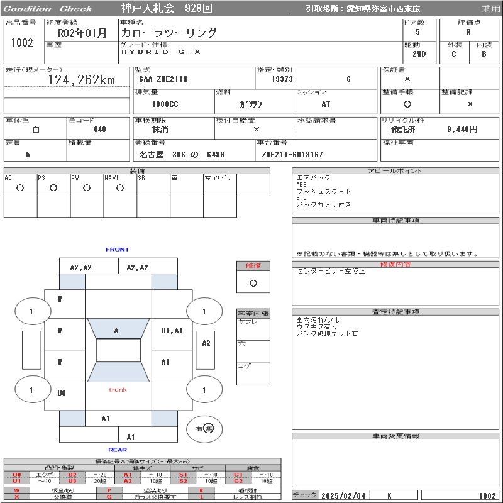
Task: Toggle the NAVI equipment circle mark
Action: (x=120, y=188)
